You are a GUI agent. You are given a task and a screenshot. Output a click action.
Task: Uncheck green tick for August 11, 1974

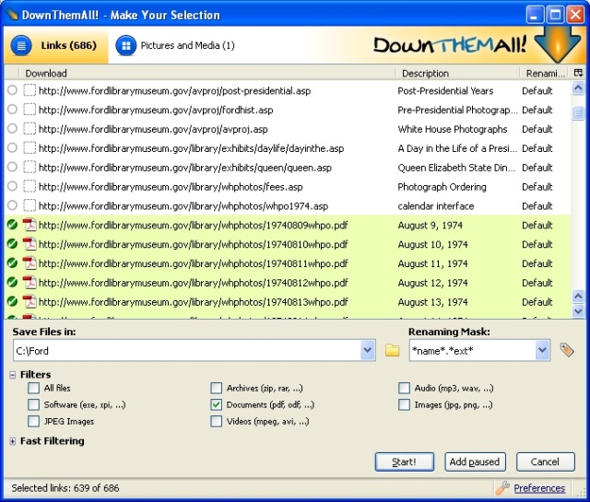point(12,263)
